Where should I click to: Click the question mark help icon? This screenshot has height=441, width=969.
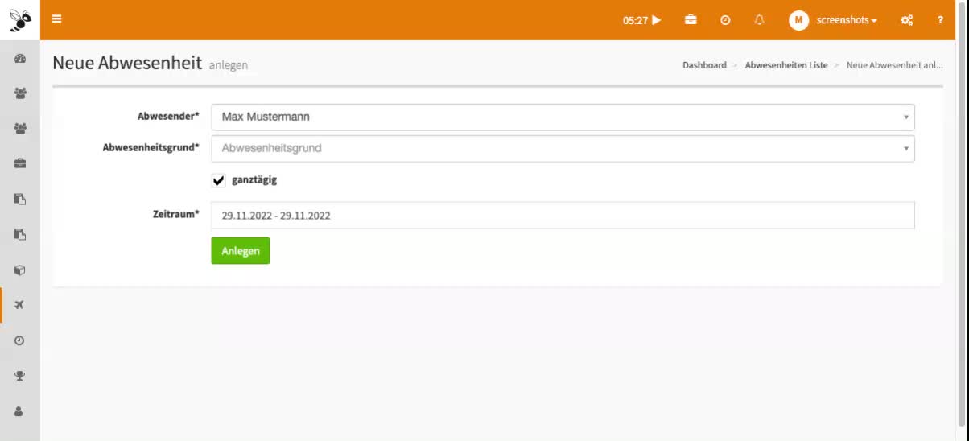[940, 20]
